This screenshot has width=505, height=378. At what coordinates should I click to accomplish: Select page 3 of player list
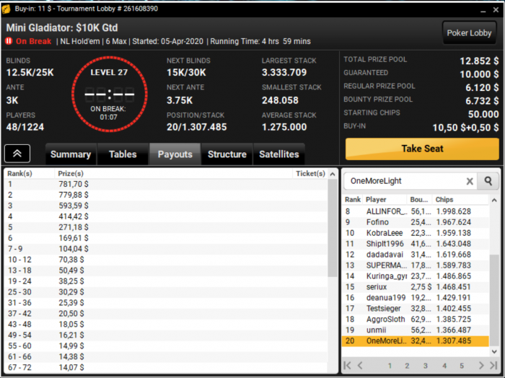pyautogui.click(x=426, y=366)
